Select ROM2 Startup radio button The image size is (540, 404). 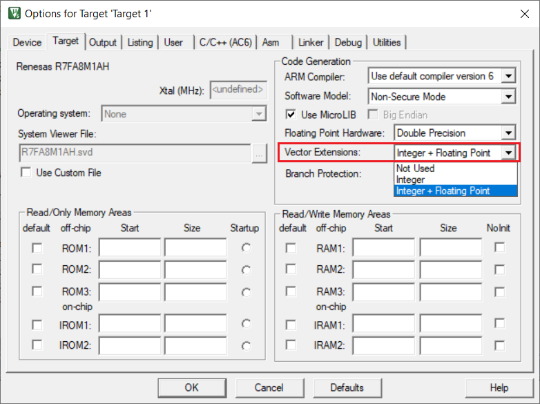[x=246, y=270]
